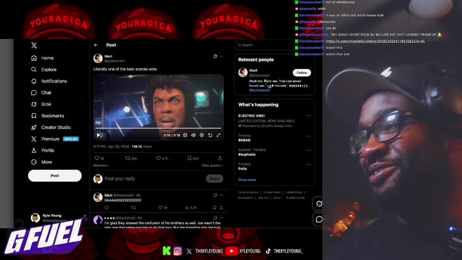Click the Instagram icon in the stream banner

[178, 251]
